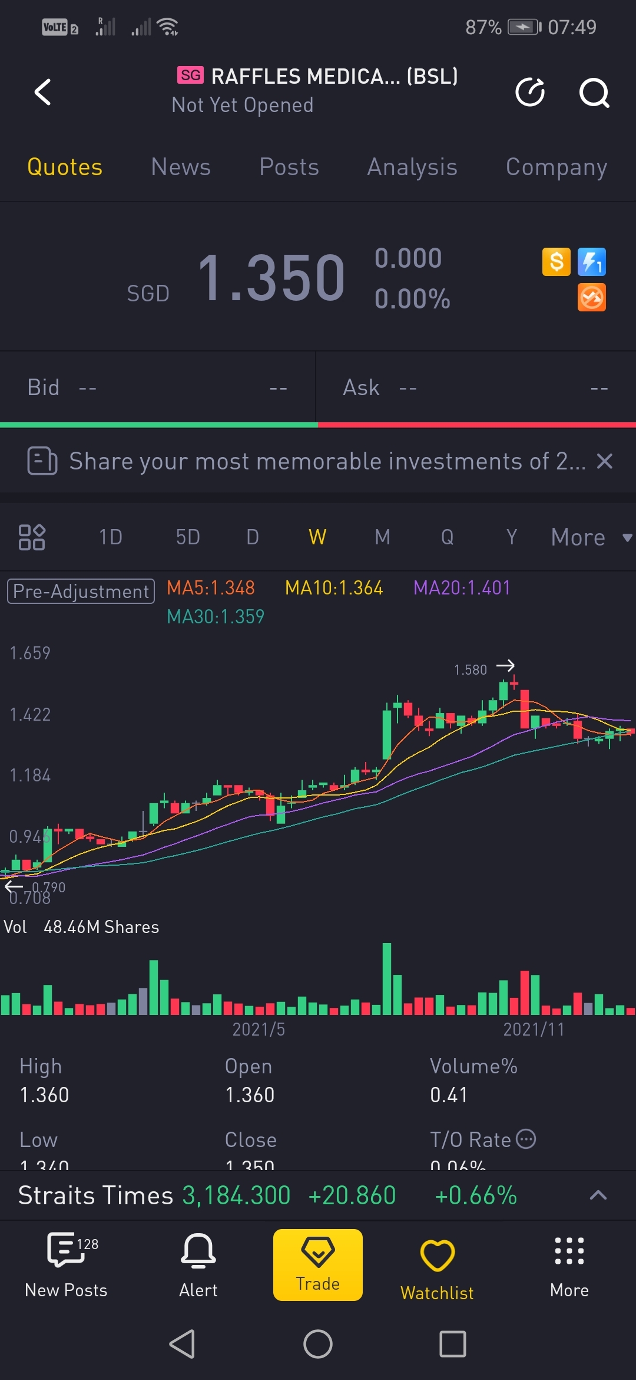This screenshot has width=636, height=1380.
Task: Open the bottom More menu dots
Action: point(569,1264)
